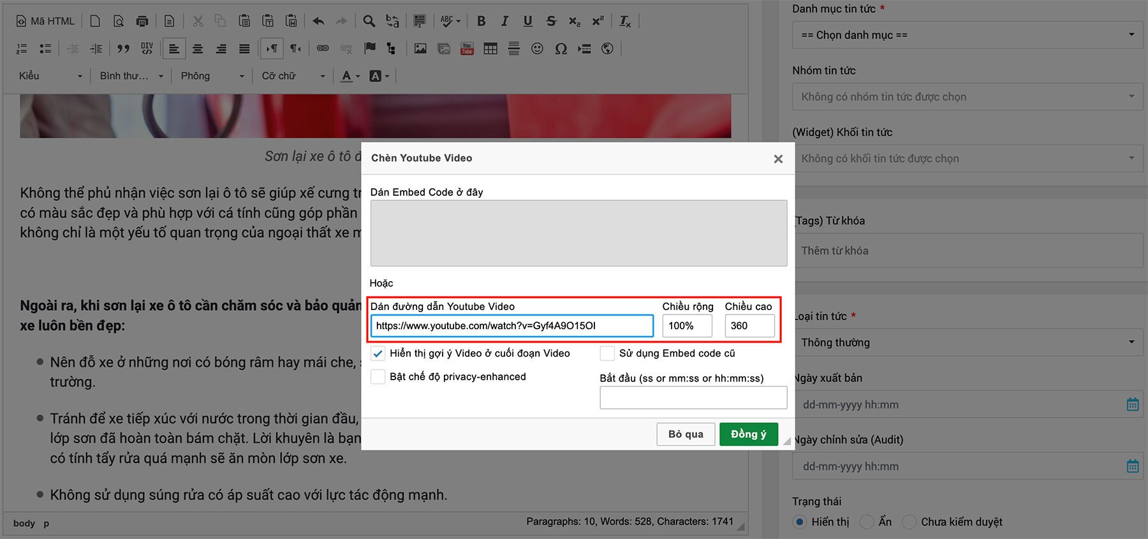Uncheck Hiển thị gợi ý Video checkbox
This screenshot has width=1148, height=539.
coord(378,353)
